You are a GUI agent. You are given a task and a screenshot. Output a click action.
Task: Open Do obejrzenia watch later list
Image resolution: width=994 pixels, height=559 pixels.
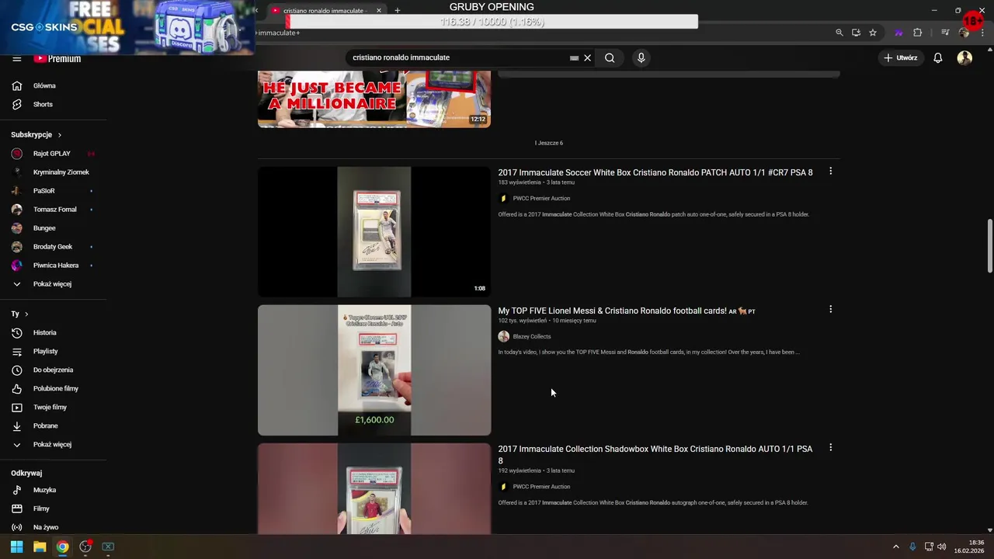click(x=53, y=370)
